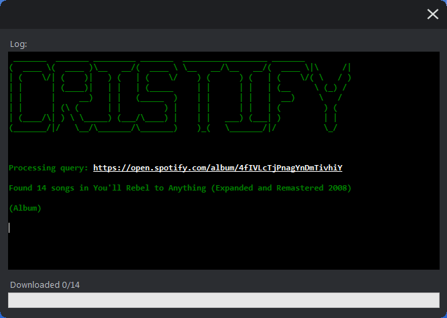The image size is (447, 318).
Task: Open the Spotify album link in the log
Action: 217,168
